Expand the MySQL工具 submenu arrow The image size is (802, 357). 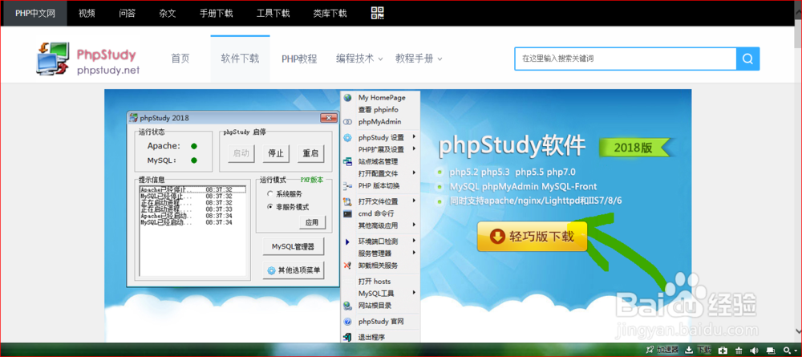tap(414, 293)
